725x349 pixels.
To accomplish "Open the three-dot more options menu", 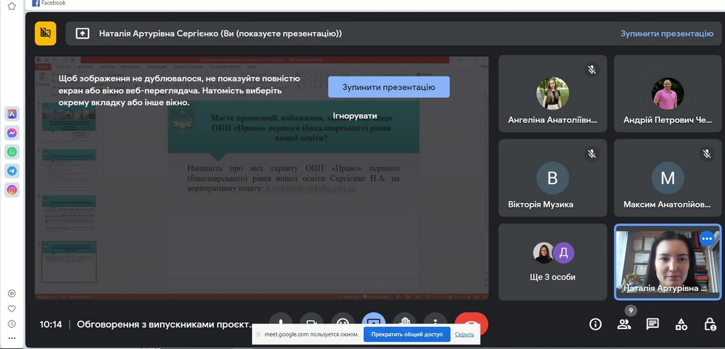I will [x=435, y=320].
